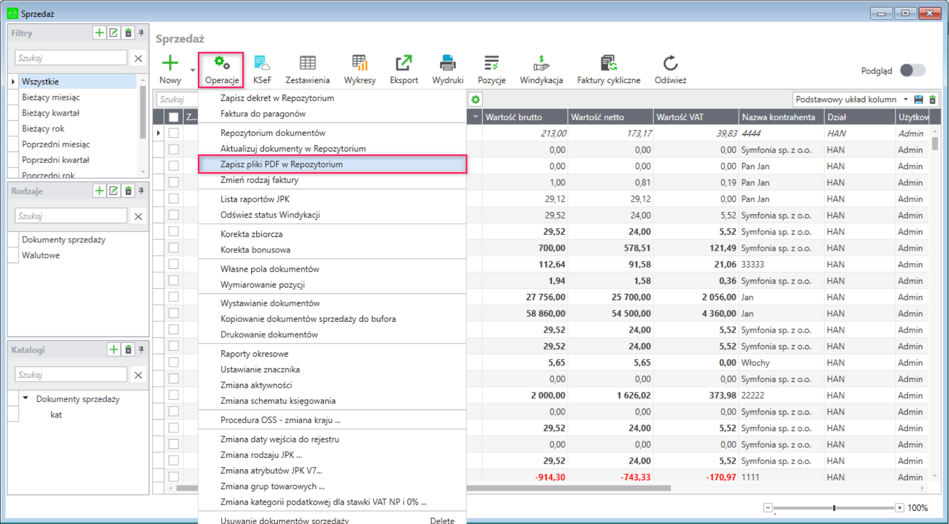Click the Operacje button

pos(221,70)
